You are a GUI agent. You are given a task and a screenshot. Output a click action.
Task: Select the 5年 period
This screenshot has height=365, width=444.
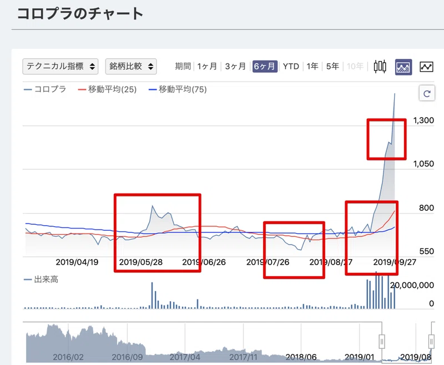(332, 67)
